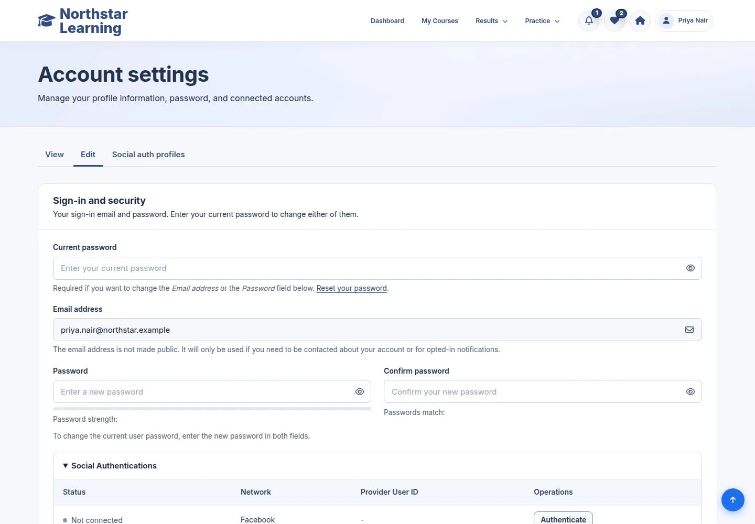Click the Northstar Learning logo
The height and width of the screenshot is (524, 755).
point(83,21)
